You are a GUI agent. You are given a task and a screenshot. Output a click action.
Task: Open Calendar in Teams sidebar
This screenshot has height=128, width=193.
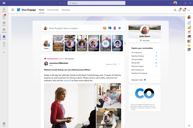[4, 30]
